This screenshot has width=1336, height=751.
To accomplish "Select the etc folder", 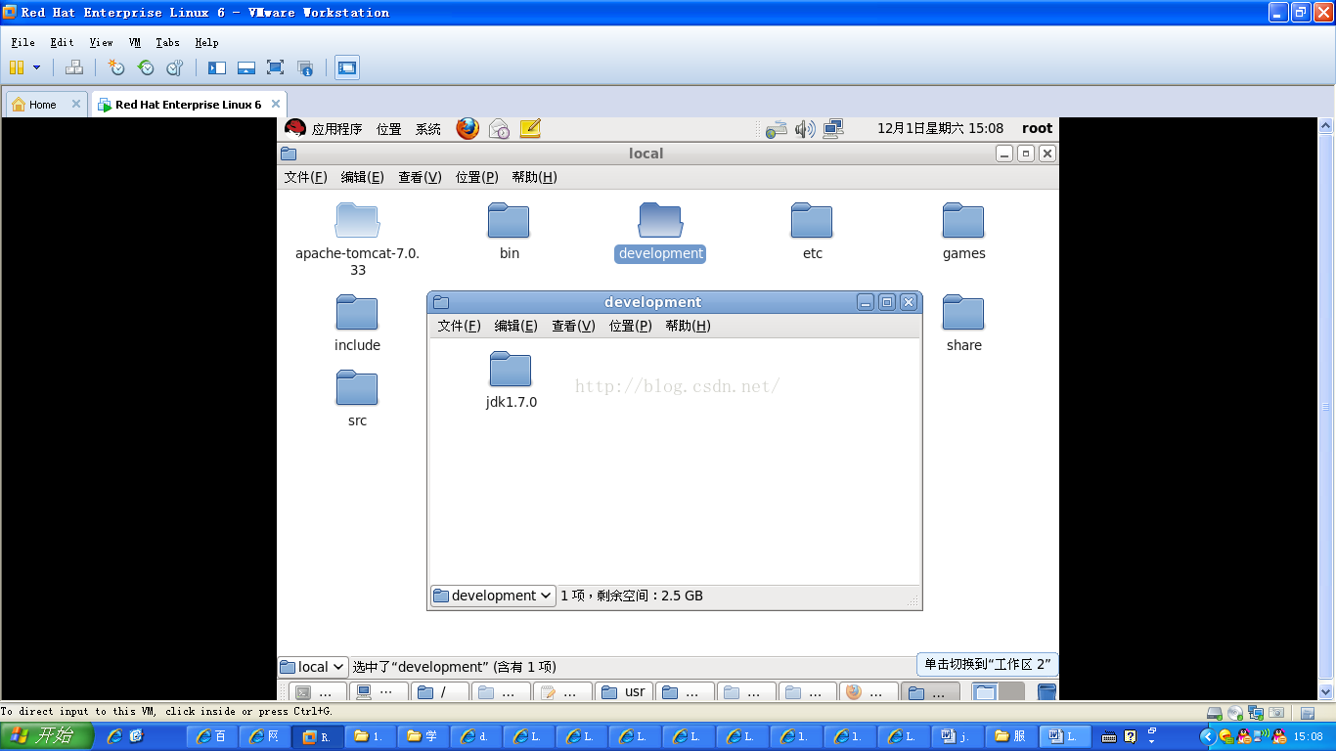I will tap(812, 231).
